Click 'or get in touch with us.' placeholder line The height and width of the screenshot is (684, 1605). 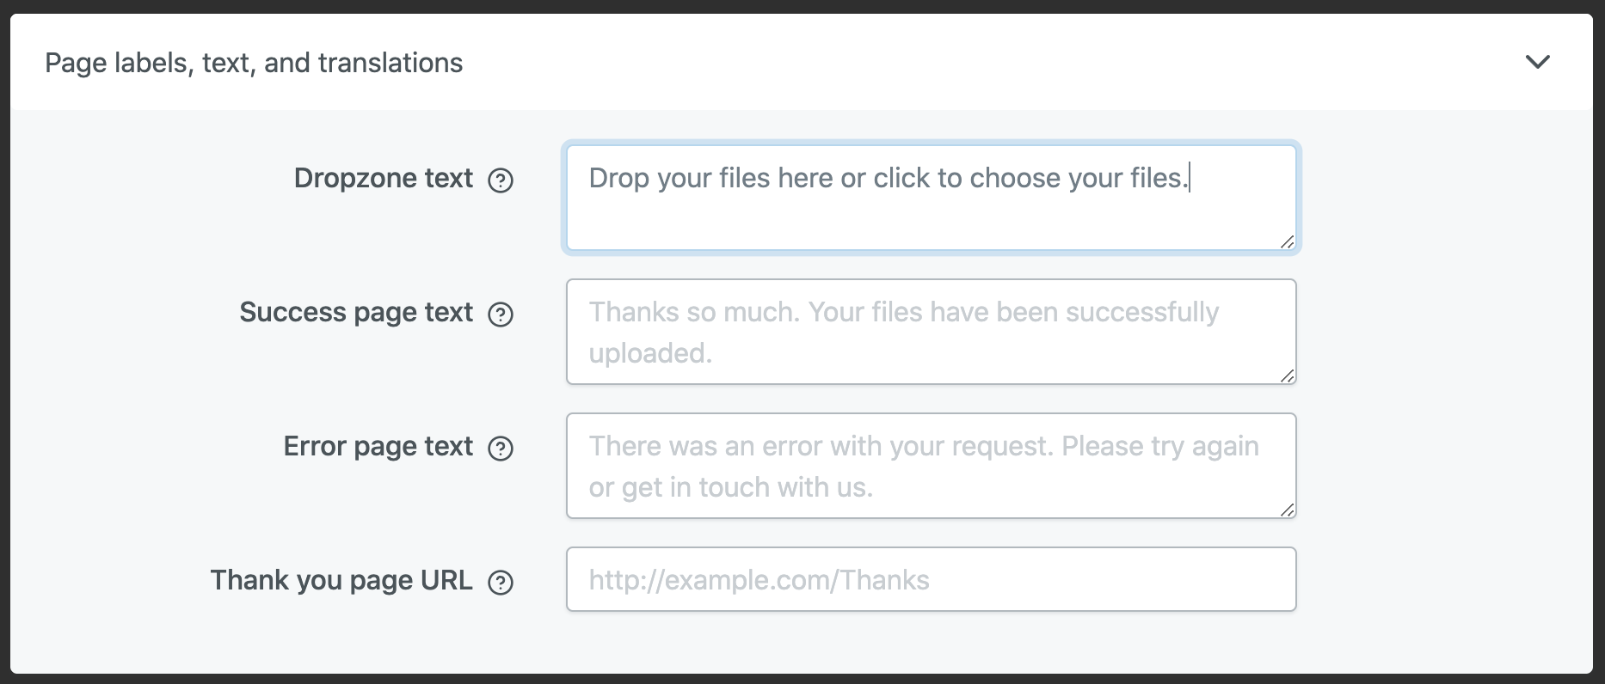tap(730, 487)
